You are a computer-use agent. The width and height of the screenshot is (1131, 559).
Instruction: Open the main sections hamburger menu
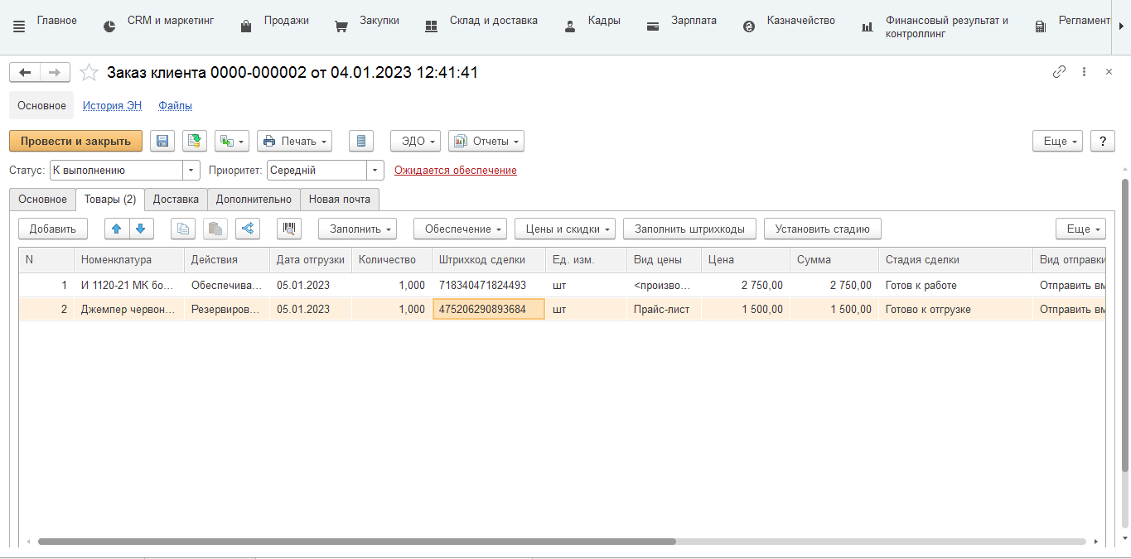[19, 27]
